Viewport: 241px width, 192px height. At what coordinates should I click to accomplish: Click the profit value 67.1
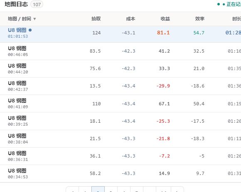click(x=164, y=104)
